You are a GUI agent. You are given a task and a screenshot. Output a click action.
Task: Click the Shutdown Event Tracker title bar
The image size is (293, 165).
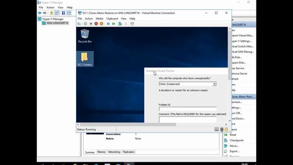coord(186,71)
